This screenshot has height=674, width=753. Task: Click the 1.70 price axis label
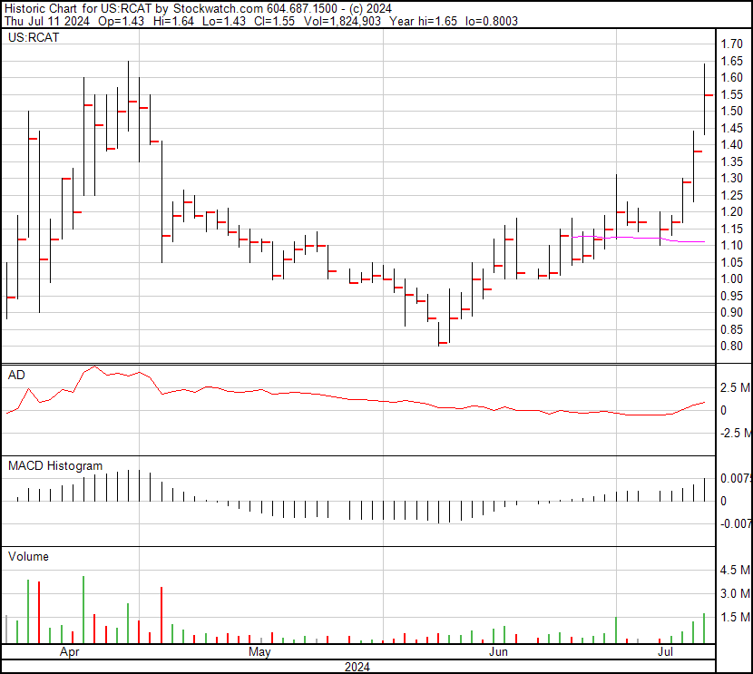click(731, 44)
